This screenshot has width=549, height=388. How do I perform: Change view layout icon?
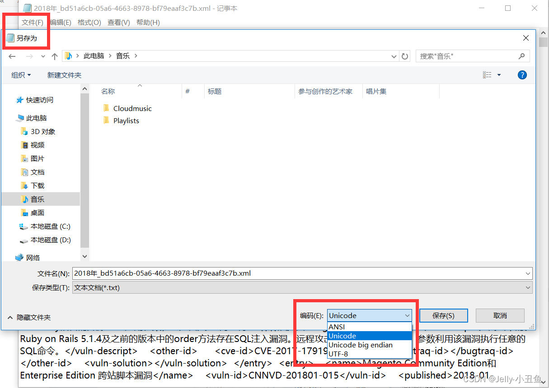tap(487, 75)
